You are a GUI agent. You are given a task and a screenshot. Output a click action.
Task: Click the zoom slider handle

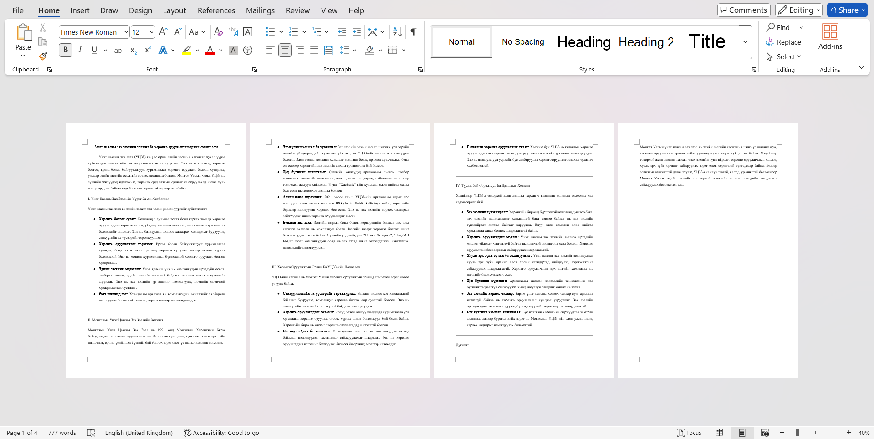[797, 433]
